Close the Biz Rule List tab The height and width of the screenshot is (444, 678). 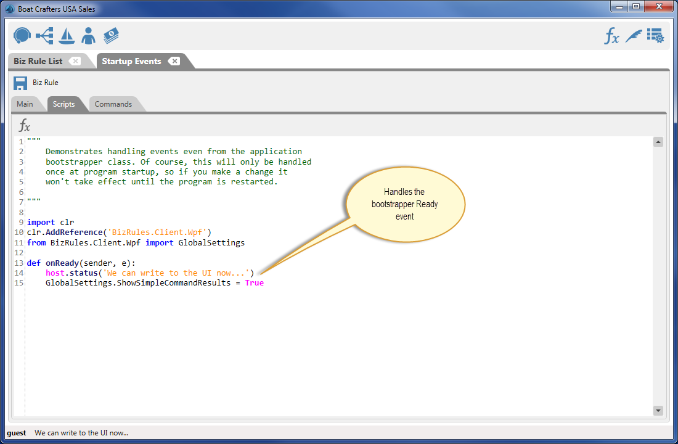75,61
